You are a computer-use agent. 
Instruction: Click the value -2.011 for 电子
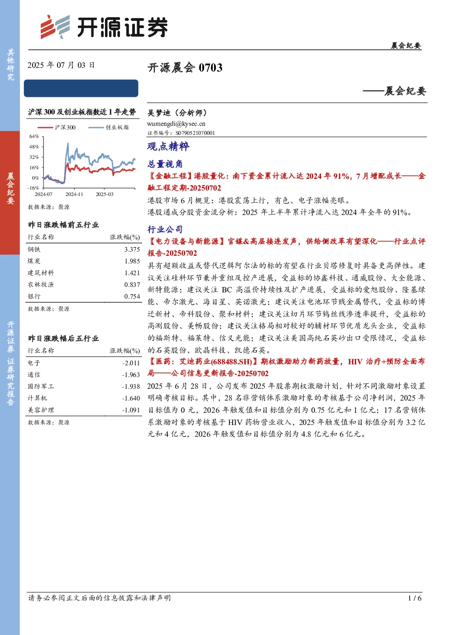click(x=131, y=363)
